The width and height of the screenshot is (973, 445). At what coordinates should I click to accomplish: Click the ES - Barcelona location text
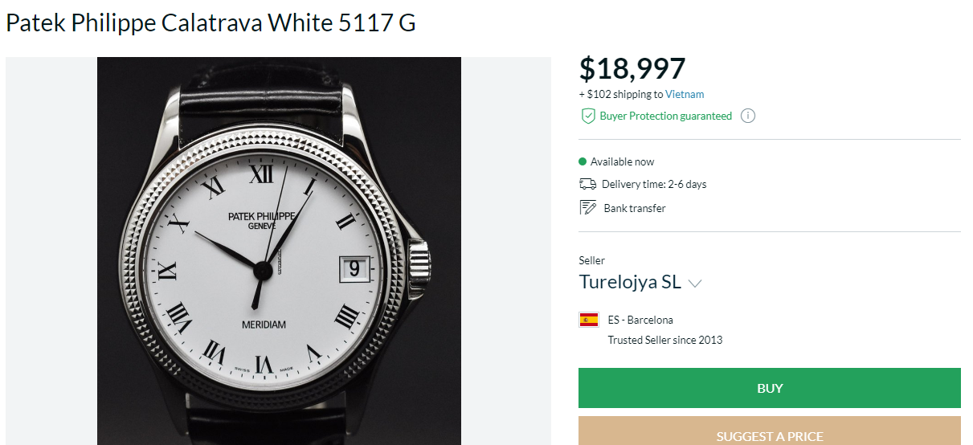(x=640, y=320)
